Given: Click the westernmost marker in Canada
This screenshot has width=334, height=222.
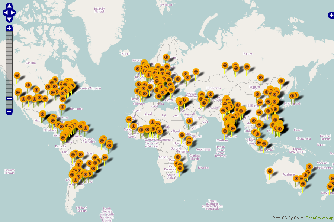Looking at the screenshot, I should 17,76.
